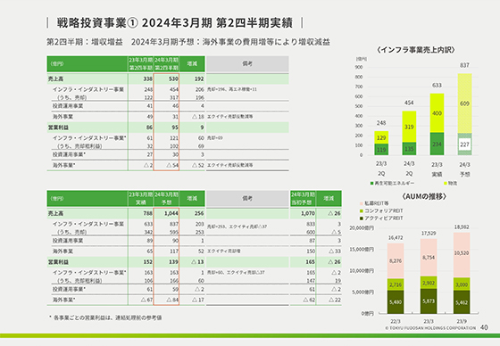Click the 256 sales change cell
The height and width of the screenshot is (346, 500).
[x=199, y=213]
